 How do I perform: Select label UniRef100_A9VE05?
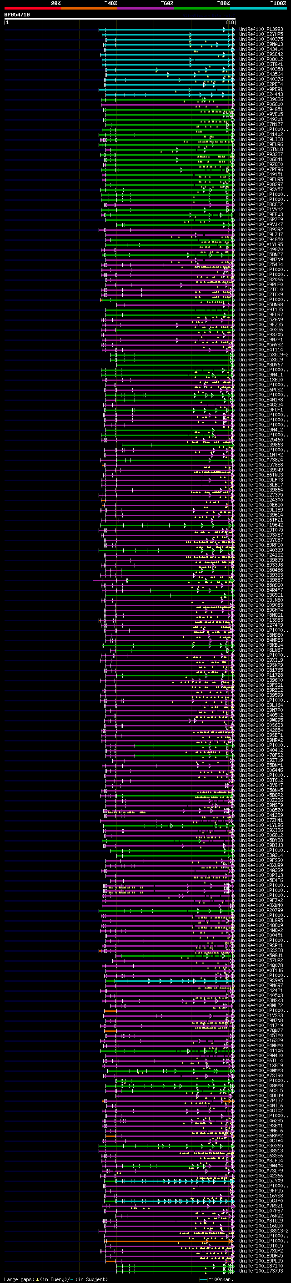(x=261, y=115)
